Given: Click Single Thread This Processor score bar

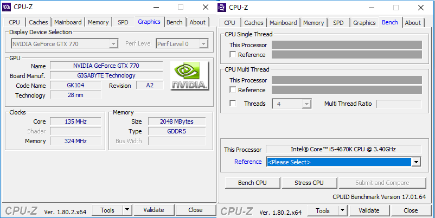Looking at the screenshot, I should [347, 44].
